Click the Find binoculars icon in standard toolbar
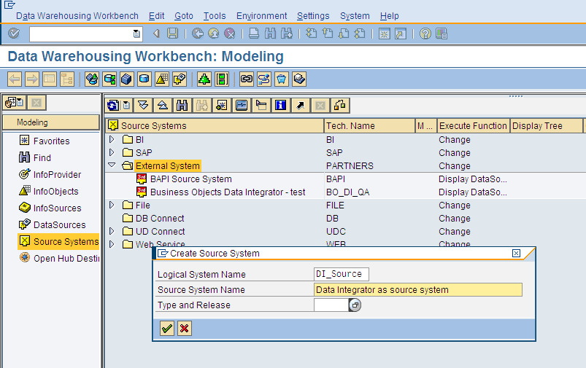This screenshot has height=368, width=586. pyautogui.click(x=270, y=34)
